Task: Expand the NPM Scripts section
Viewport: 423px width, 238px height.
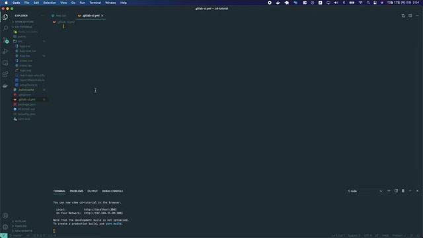Action: point(23,231)
